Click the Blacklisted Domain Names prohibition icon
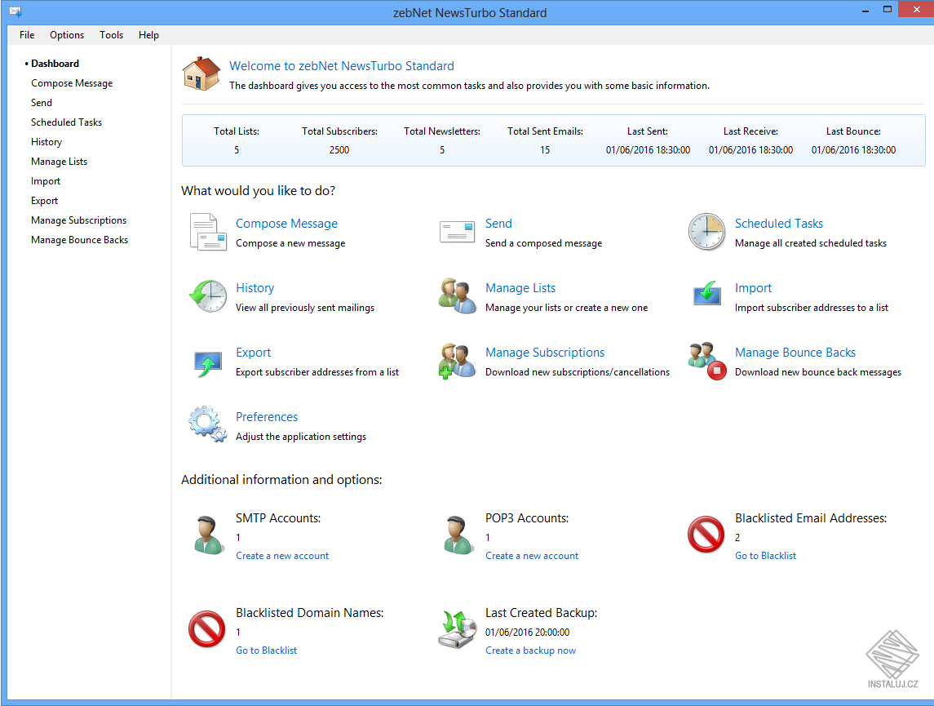This screenshot has width=934, height=706. click(206, 629)
